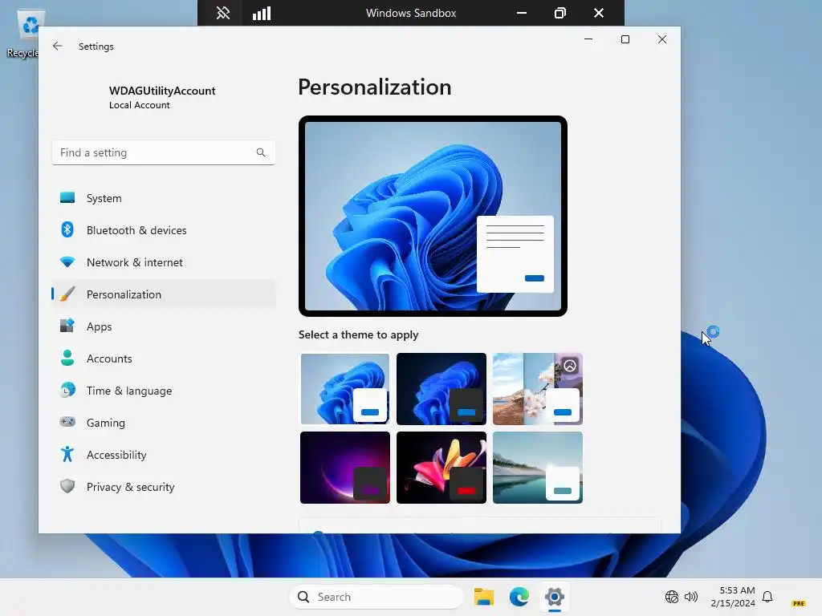
Task: Click the taskbar Search box
Action: [x=376, y=597]
